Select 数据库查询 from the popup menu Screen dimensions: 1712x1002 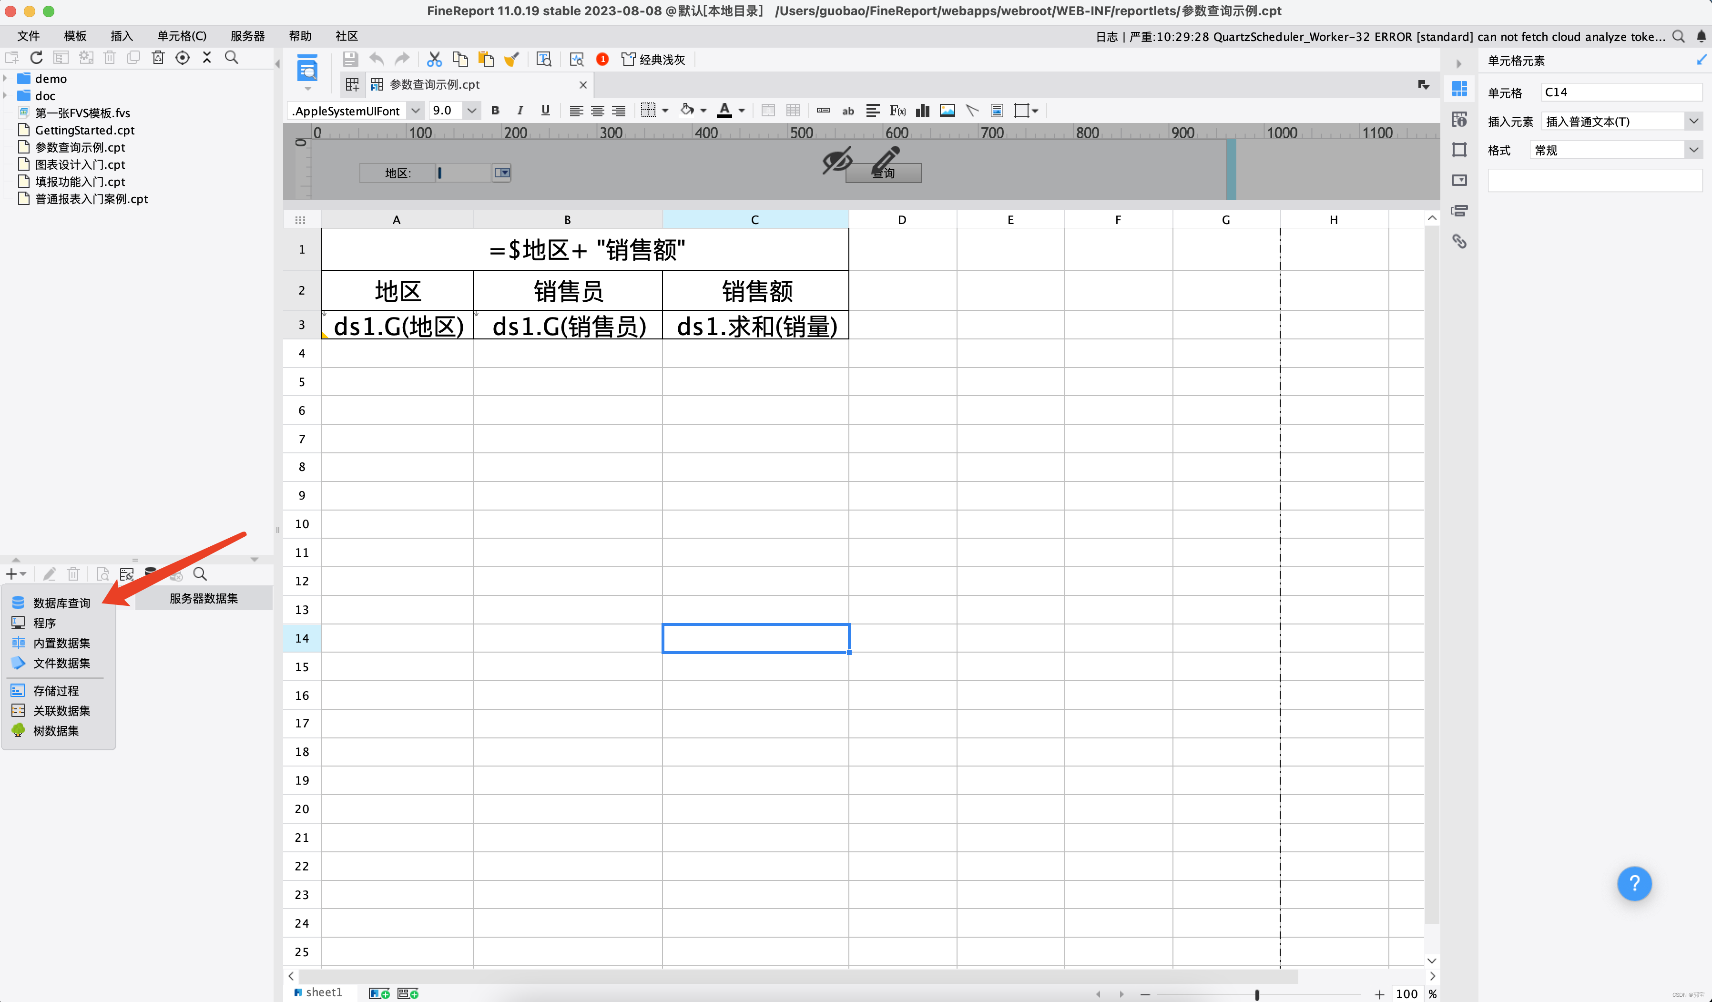61,603
